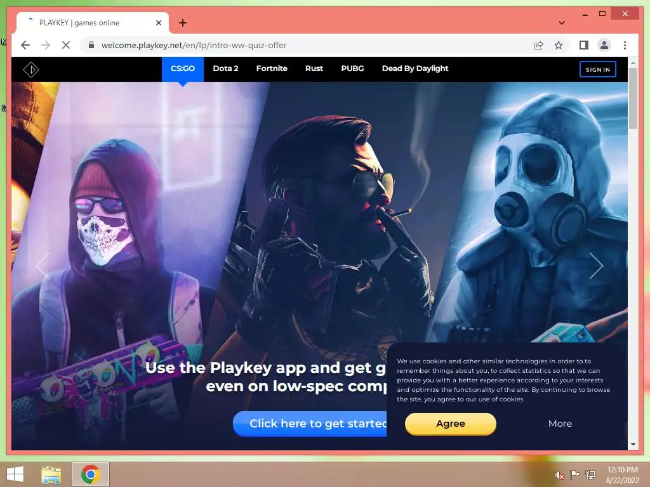Share this page icon in address bar
The height and width of the screenshot is (487, 650).
pos(538,45)
